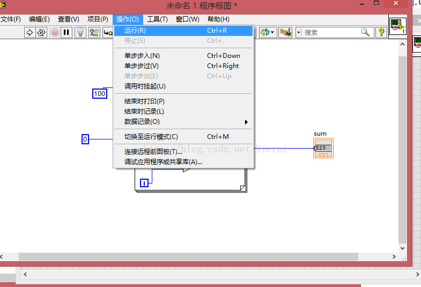Toggle Retain Wire Values icon
421x287 pixels.
[94, 33]
